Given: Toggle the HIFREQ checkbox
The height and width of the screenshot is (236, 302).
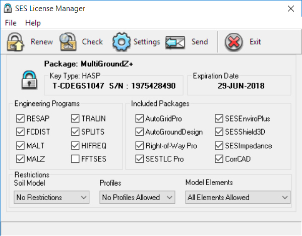Looking at the screenshot, I should (x=75, y=146).
